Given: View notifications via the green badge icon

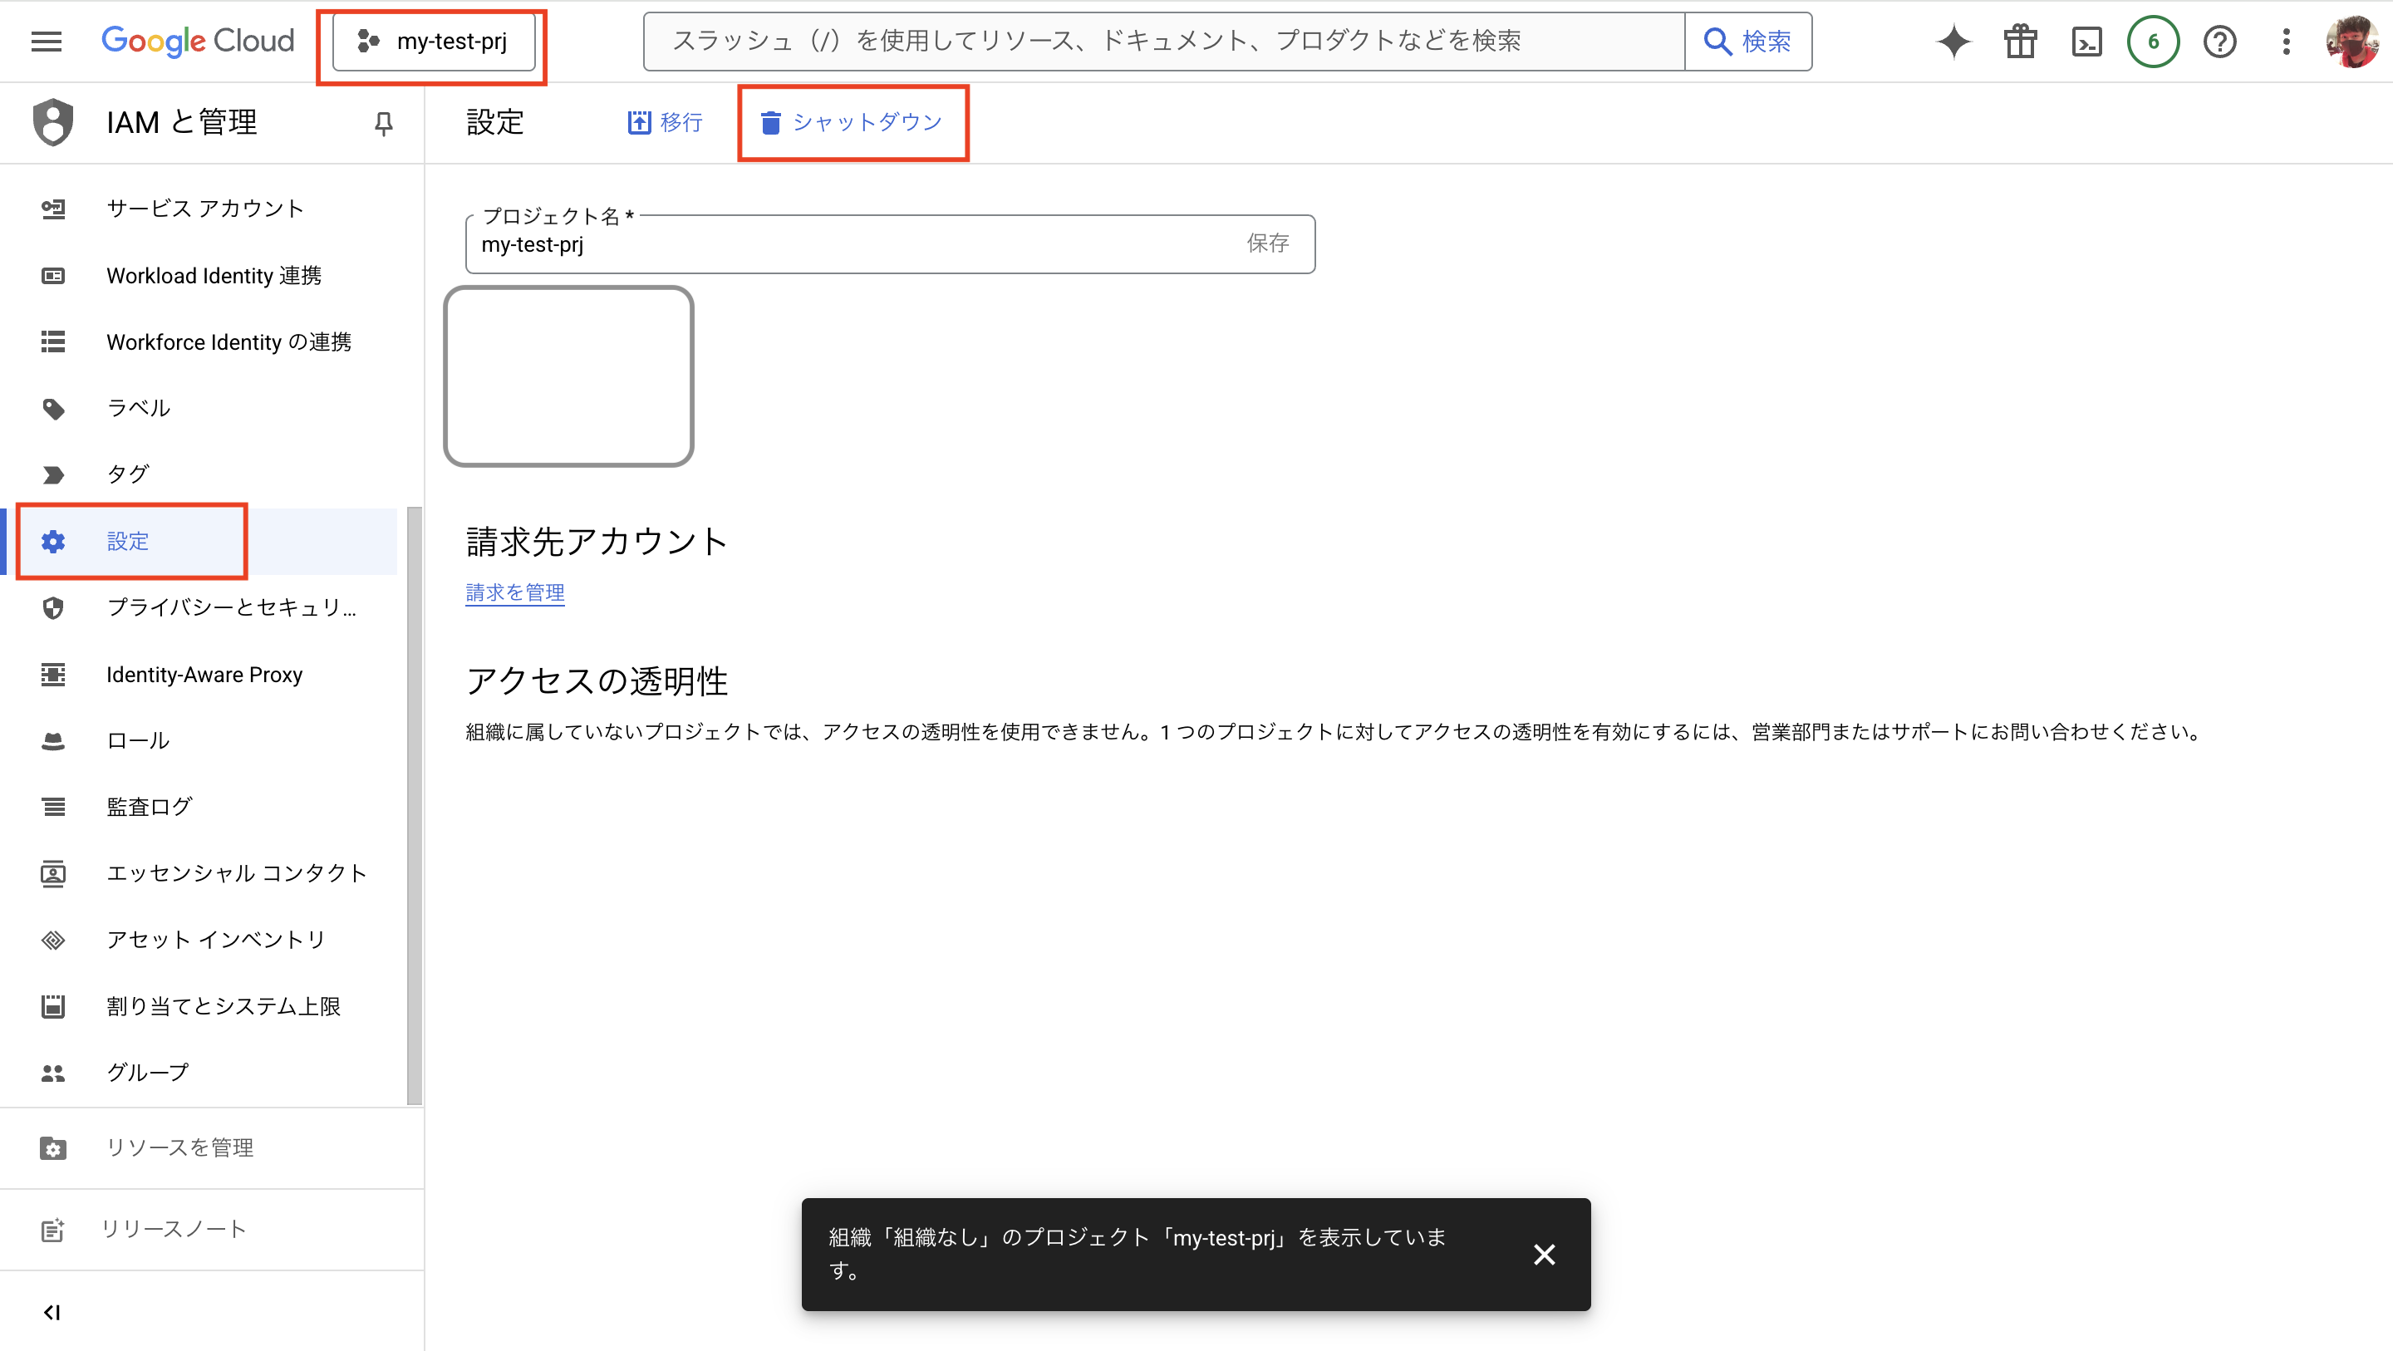Looking at the screenshot, I should pyautogui.click(x=2152, y=41).
